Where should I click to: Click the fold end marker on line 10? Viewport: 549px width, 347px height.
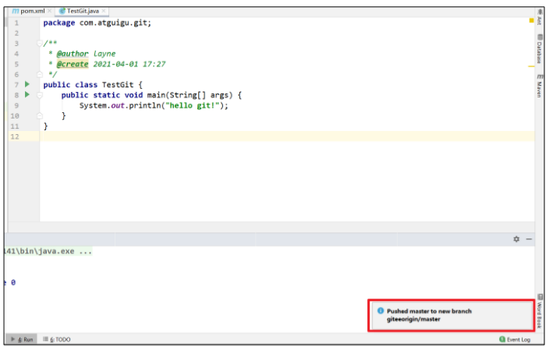point(40,115)
